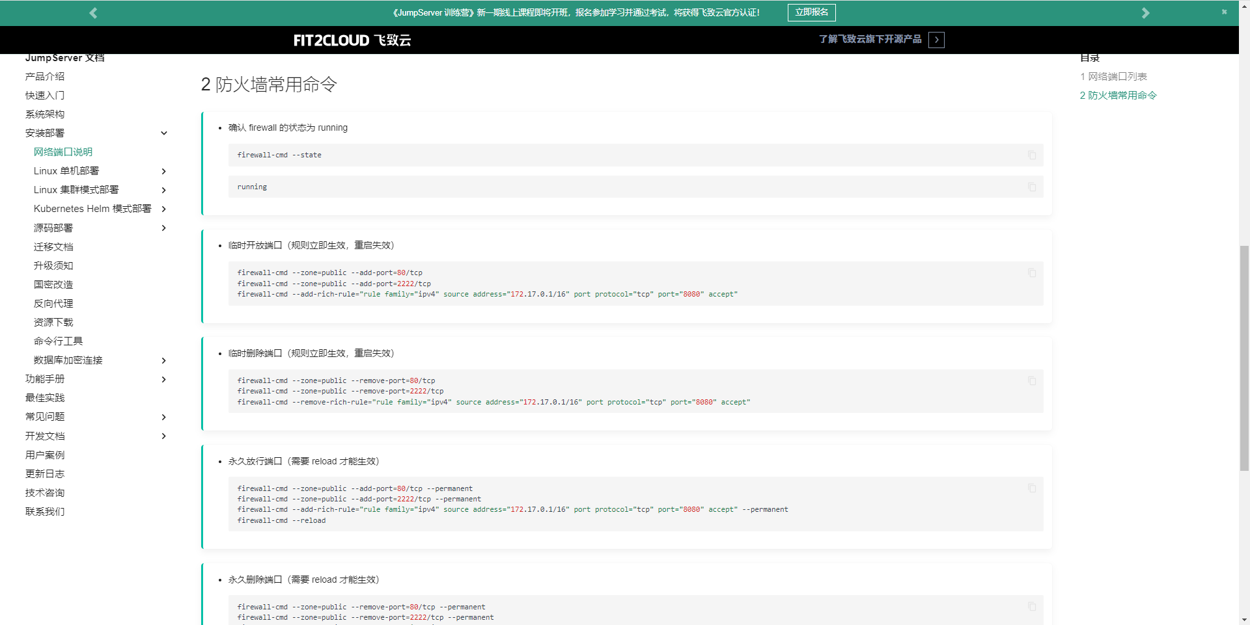Expand 源码部署 submenu
The width and height of the screenshot is (1250, 625).
coord(164,228)
